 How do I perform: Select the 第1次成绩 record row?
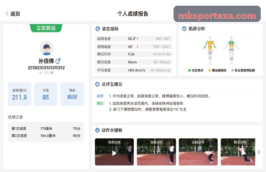46,129
